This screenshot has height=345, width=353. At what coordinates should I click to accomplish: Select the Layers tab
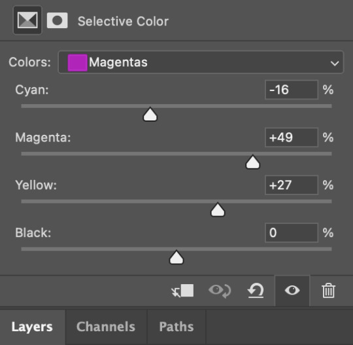(x=32, y=327)
